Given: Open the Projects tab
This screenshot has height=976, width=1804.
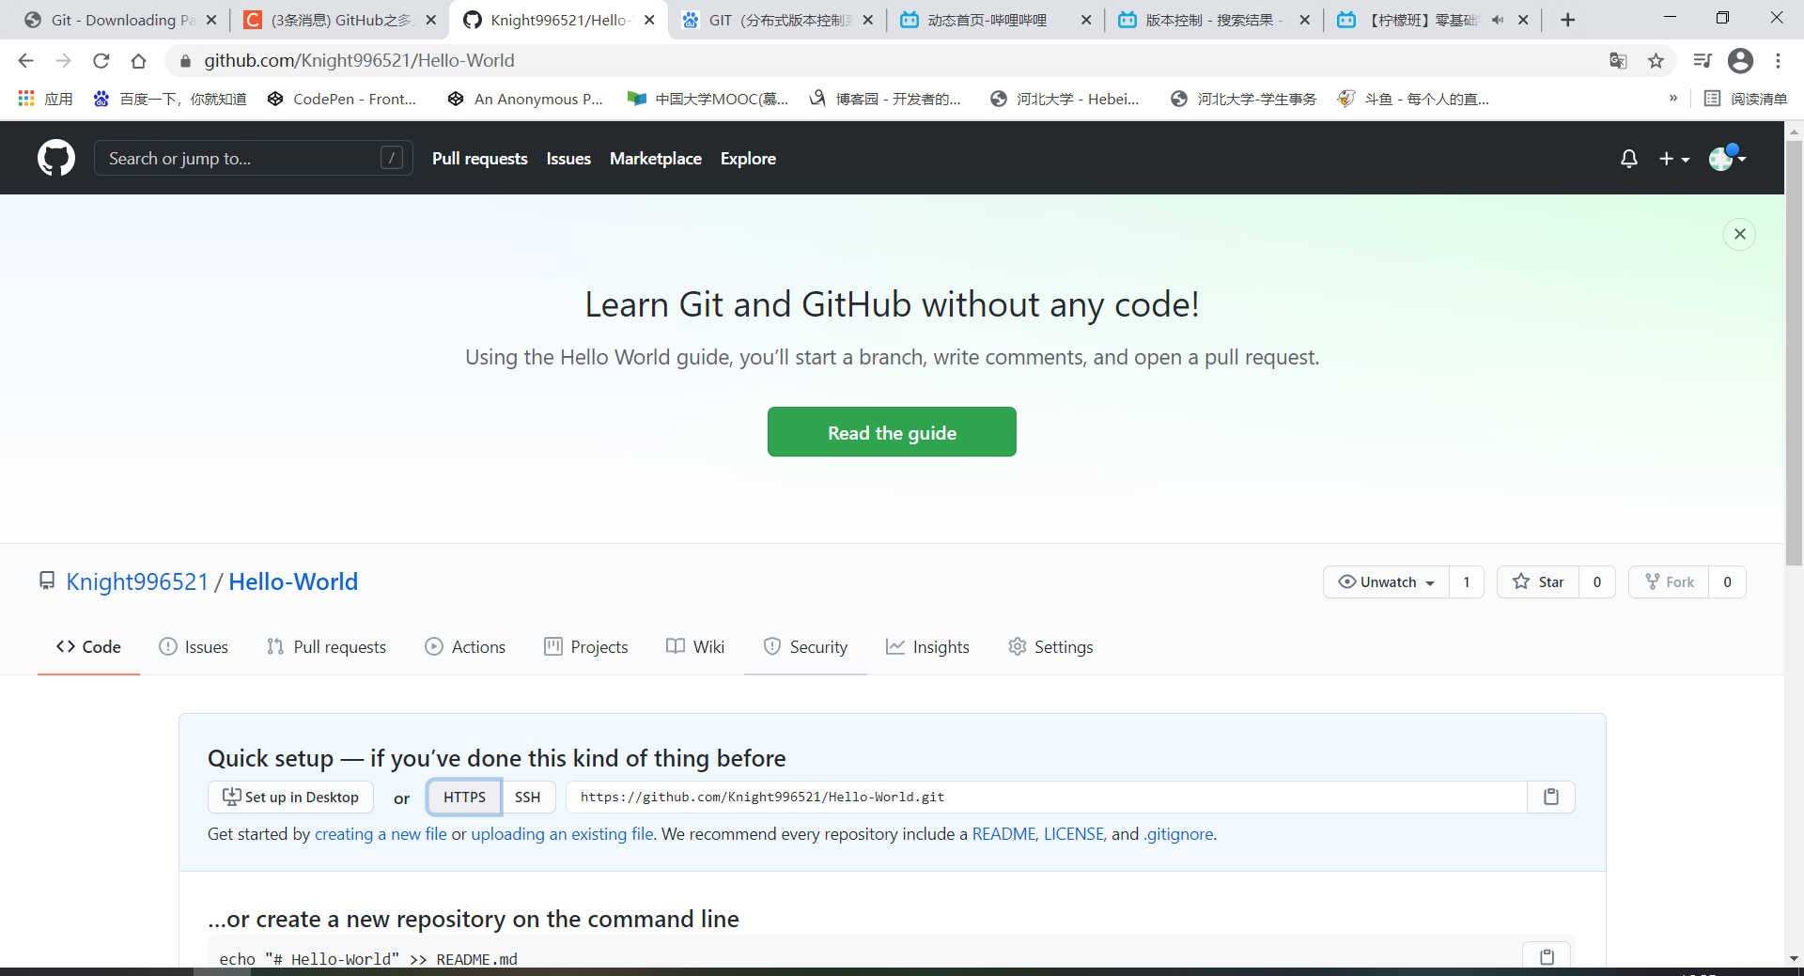Looking at the screenshot, I should tap(586, 646).
